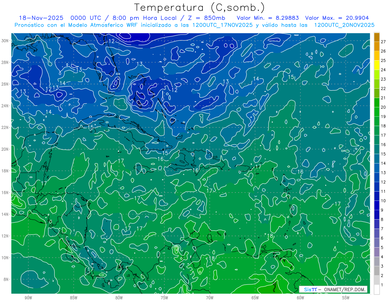Click the 26N latitude axis label

(6, 84)
